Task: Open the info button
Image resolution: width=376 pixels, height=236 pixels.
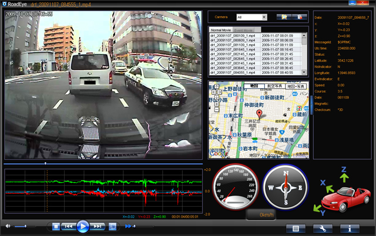Action: point(350,228)
